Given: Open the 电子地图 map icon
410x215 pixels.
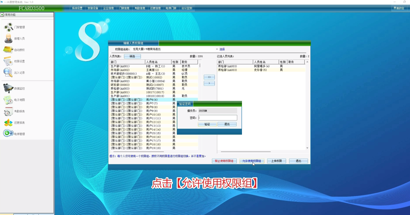Looking at the screenshot, I should click(x=8, y=100).
